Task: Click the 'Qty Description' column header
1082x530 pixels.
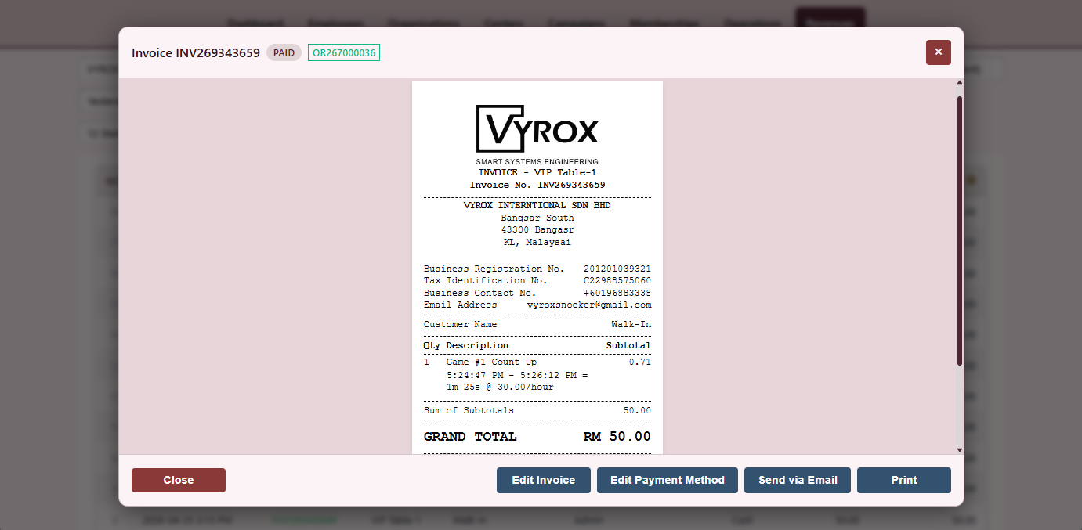Action: (x=466, y=345)
